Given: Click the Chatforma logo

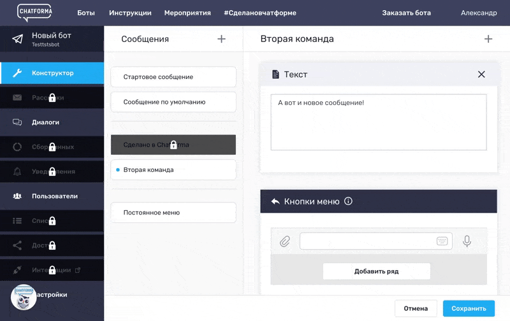Looking at the screenshot, I should click(34, 12).
